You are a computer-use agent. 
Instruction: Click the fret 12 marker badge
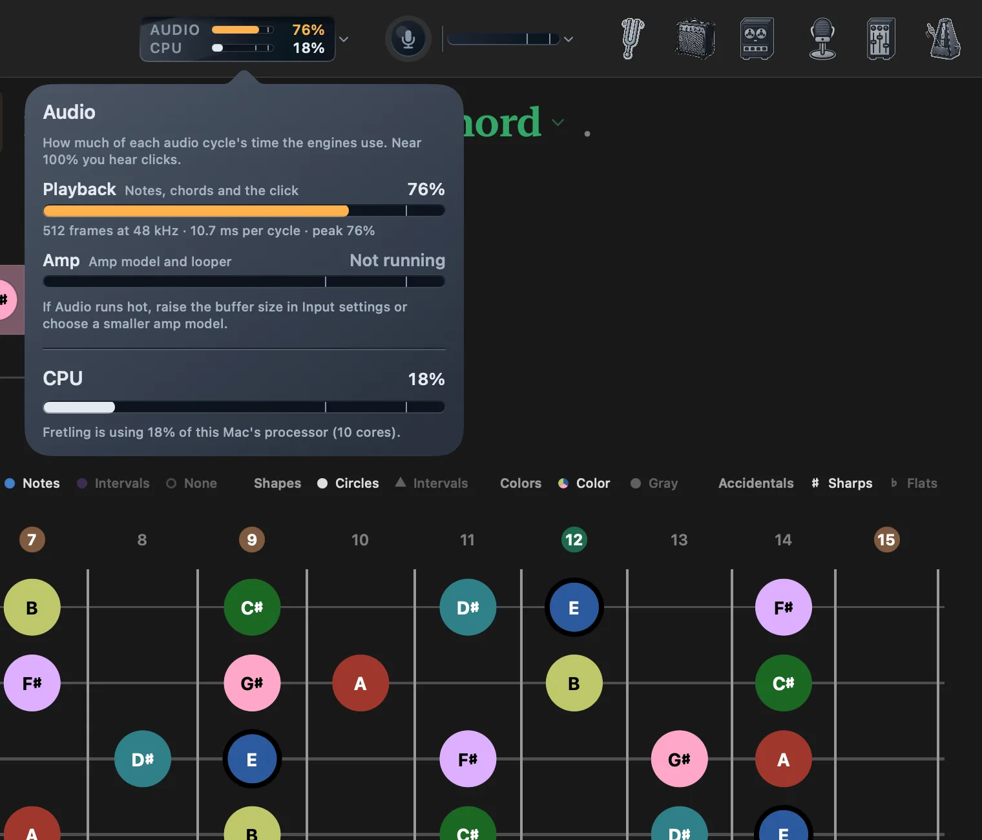click(x=574, y=540)
